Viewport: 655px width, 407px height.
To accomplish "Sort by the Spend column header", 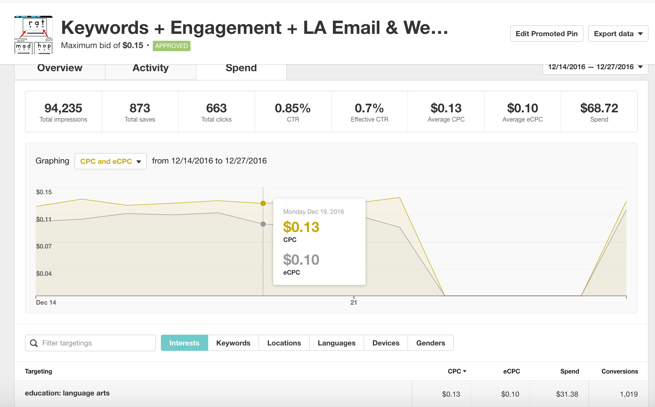I will [x=570, y=371].
